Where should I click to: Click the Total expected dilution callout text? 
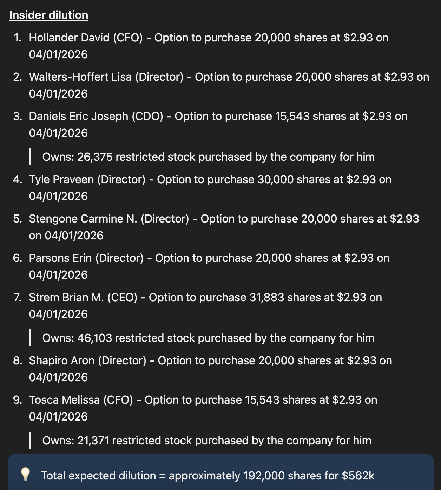pyautogui.click(x=208, y=476)
